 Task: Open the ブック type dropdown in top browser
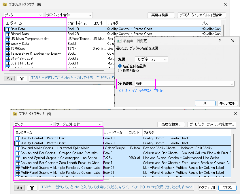pos(23,15)
